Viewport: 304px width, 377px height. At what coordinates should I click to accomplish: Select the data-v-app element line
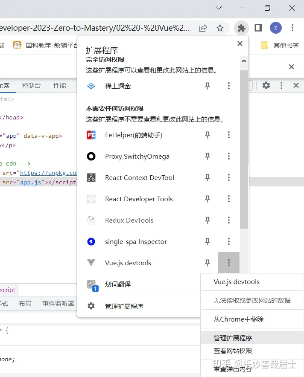click(31, 136)
